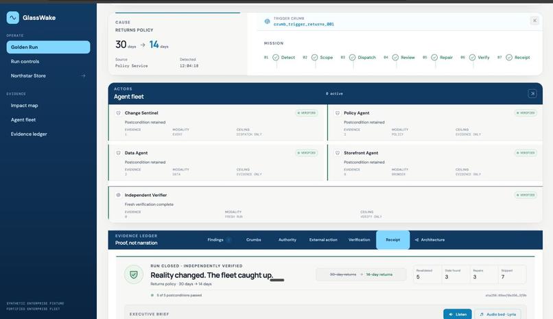Click the GlassWake wave logo icon
Viewport: 553px width, 319px height.
click(13, 17)
